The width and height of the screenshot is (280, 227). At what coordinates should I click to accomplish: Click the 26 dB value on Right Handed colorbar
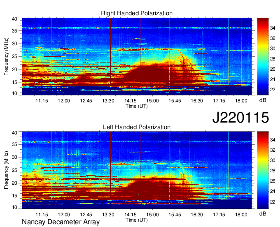[x=273, y=69]
